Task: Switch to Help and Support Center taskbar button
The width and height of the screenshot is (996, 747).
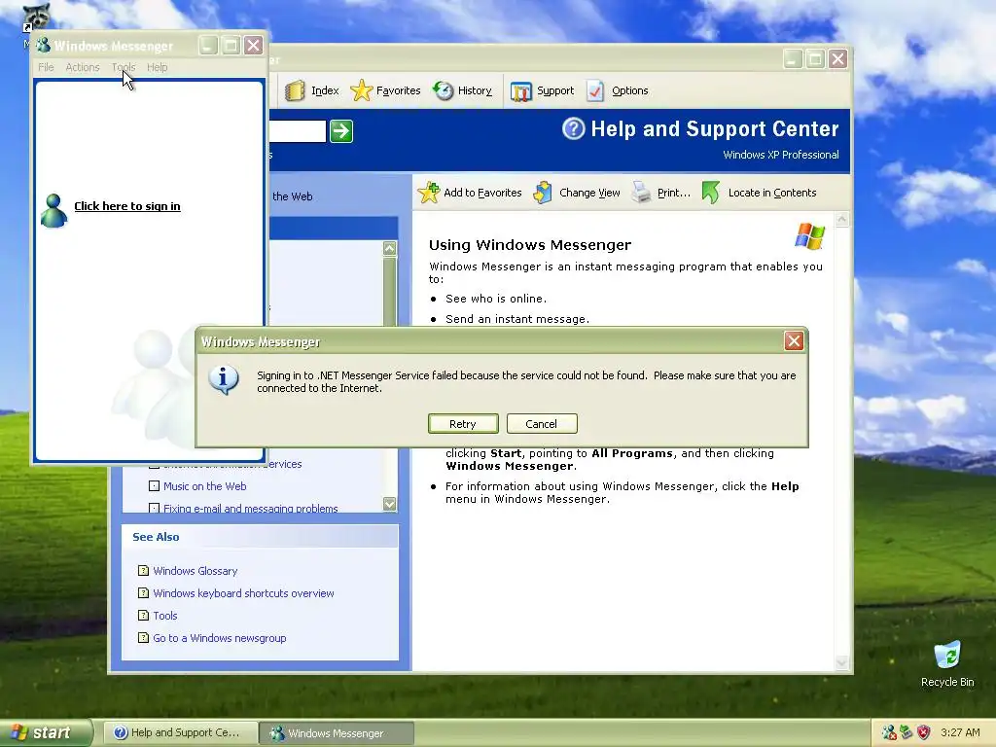Action: (181, 732)
